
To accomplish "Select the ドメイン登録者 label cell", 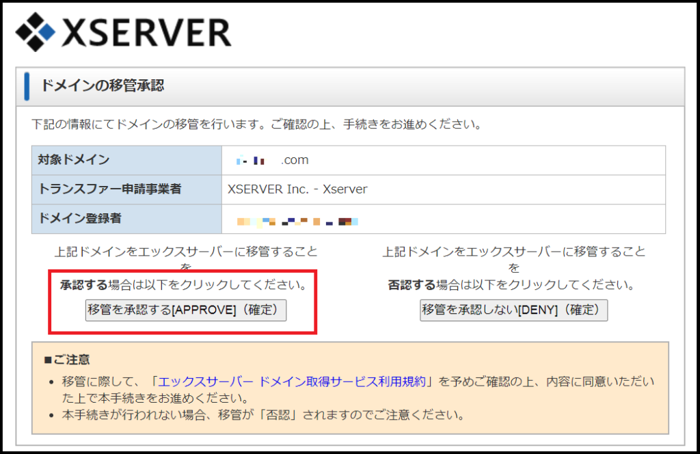I will click(126, 218).
